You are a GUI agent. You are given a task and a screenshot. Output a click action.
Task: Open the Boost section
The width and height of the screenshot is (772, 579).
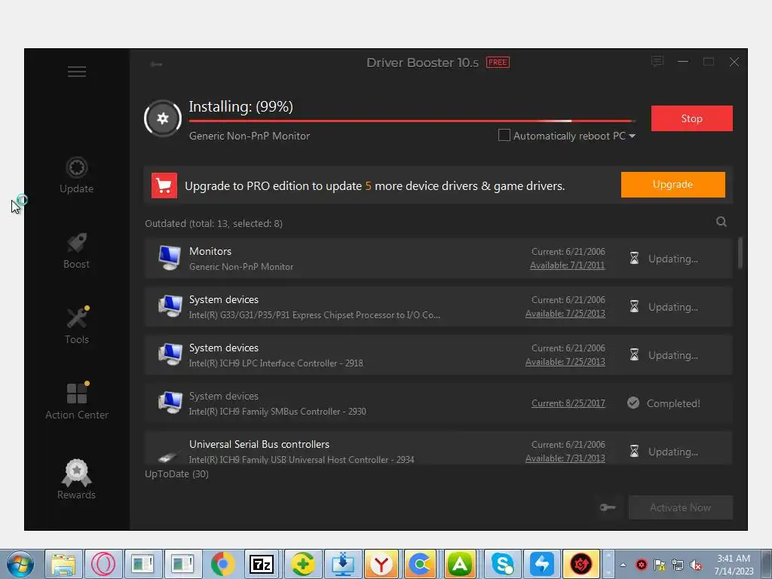point(76,250)
